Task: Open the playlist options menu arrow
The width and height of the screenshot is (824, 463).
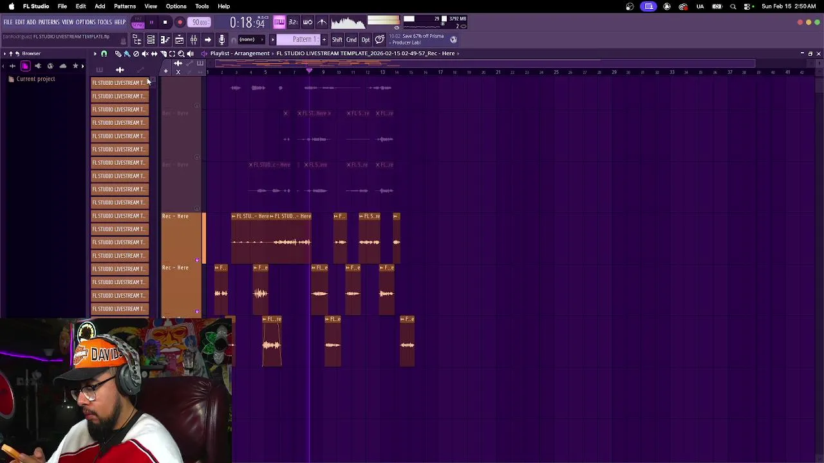Action: click(x=95, y=53)
